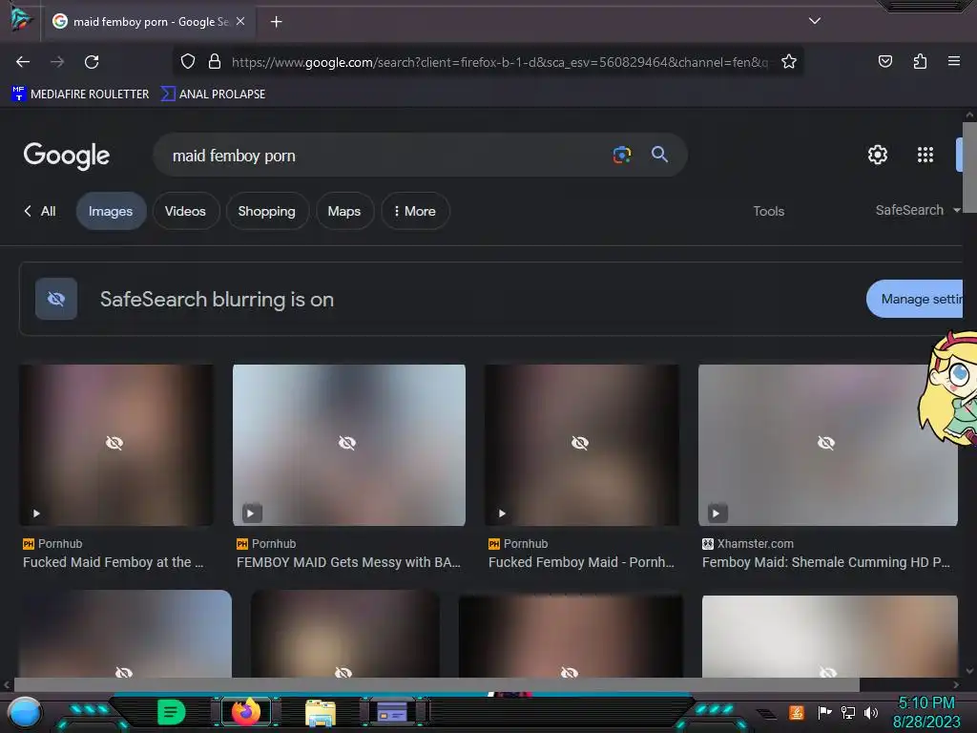Bookmark this page with the star icon
This screenshot has width=977, height=733.
pyautogui.click(x=789, y=62)
